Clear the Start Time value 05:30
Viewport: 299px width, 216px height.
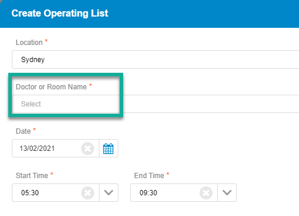click(88, 193)
